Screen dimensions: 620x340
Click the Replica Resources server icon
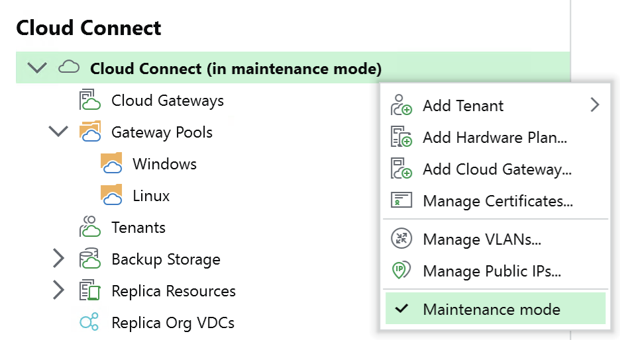(x=90, y=290)
